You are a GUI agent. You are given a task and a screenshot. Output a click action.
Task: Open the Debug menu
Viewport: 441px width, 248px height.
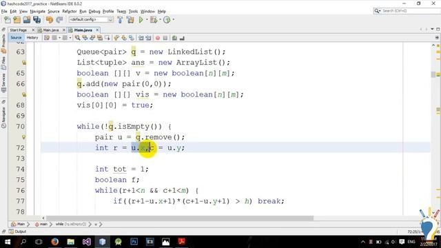[94, 12]
